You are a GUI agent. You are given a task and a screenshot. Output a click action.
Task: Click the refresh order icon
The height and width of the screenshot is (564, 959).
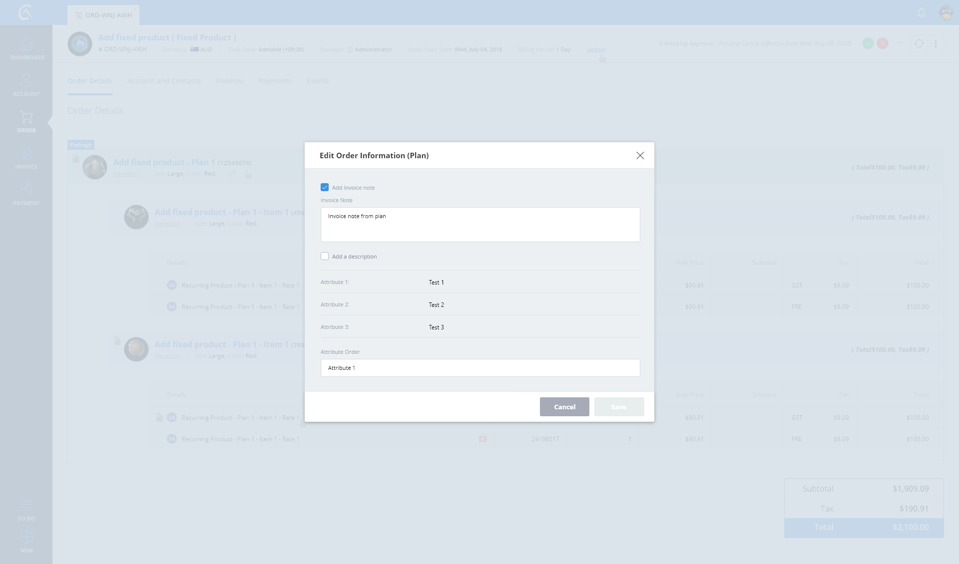tap(919, 43)
